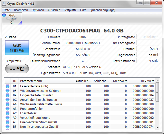Screen dimensions: 164x134
Task: Click the SMART list vertical scrollbar thumb
Action: (157, 92)
